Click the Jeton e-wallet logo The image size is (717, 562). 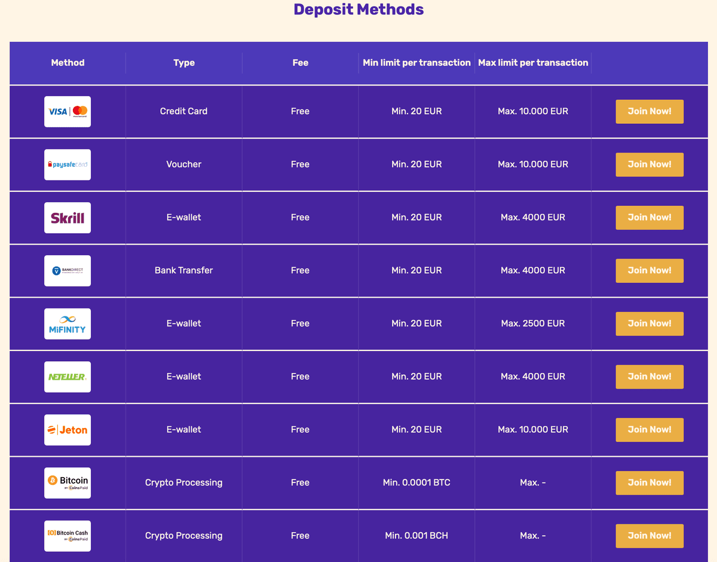pyautogui.click(x=67, y=429)
